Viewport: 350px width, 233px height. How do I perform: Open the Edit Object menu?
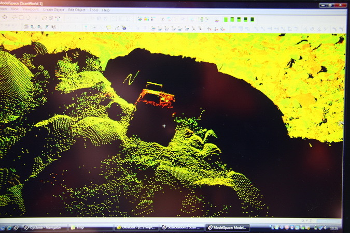(77, 10)
